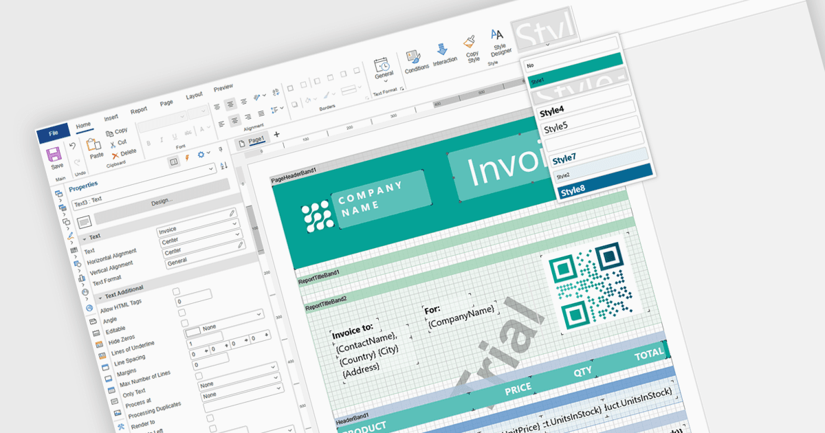The height and width of the screenshot is (433, 825).
Task: Click the Interaction icon in ribbon
Action: point(443,49)
